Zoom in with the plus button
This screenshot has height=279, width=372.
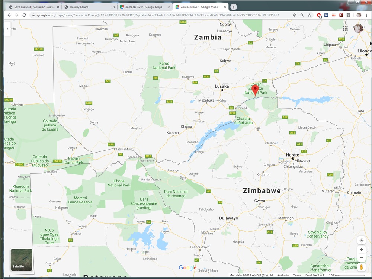tap(361, 250)
